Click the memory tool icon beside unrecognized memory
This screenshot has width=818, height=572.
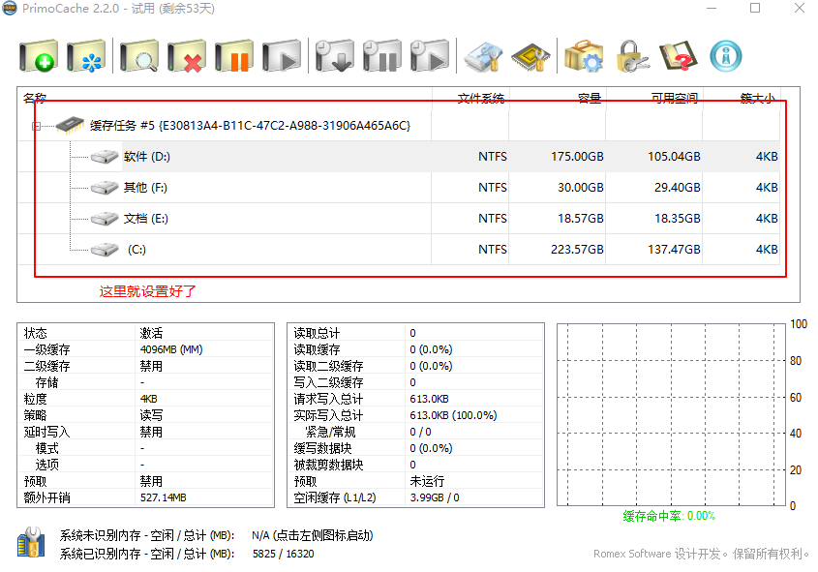(31, 542)
